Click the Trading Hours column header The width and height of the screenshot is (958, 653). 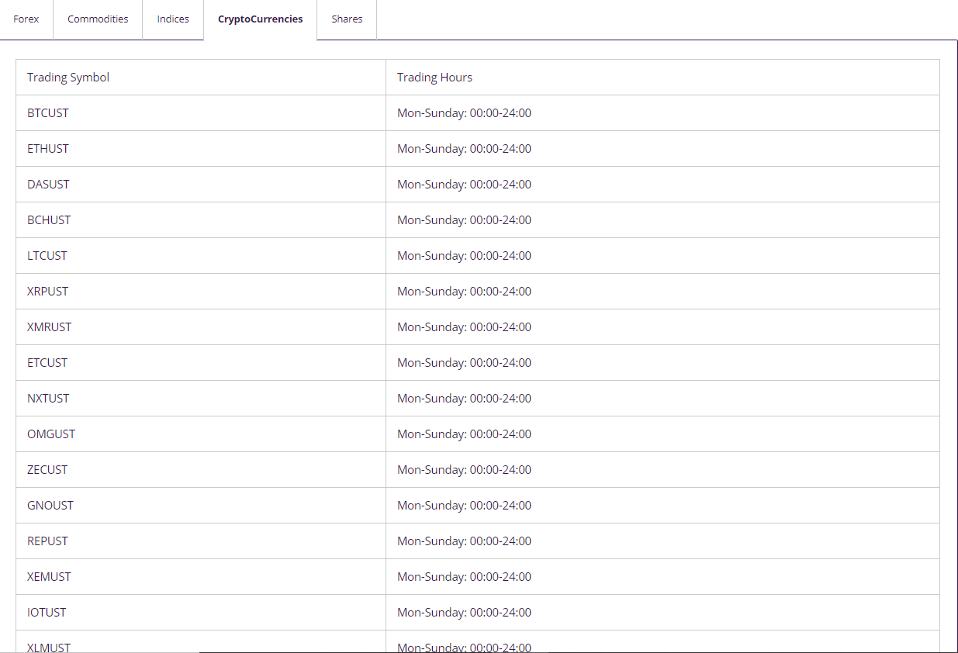point(435,77)
